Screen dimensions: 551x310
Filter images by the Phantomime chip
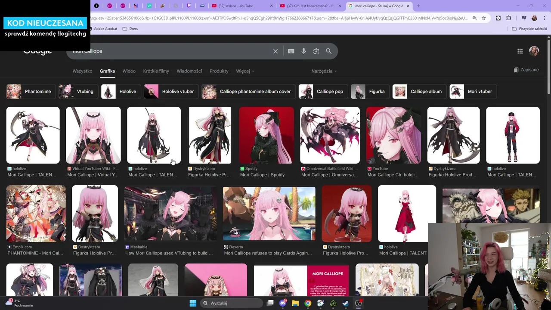pyautogui.click(x=31, y=92)
